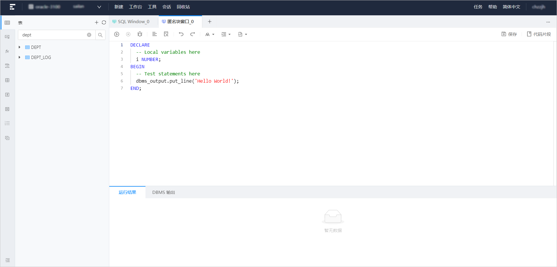Image resolution: width=557 pixels, height=267 pixels.
Task: Click the undo arrow icon
Action: [181, 34]
